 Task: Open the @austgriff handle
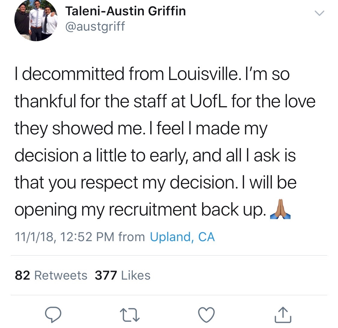pyautogui.click(x=95, y=27)
